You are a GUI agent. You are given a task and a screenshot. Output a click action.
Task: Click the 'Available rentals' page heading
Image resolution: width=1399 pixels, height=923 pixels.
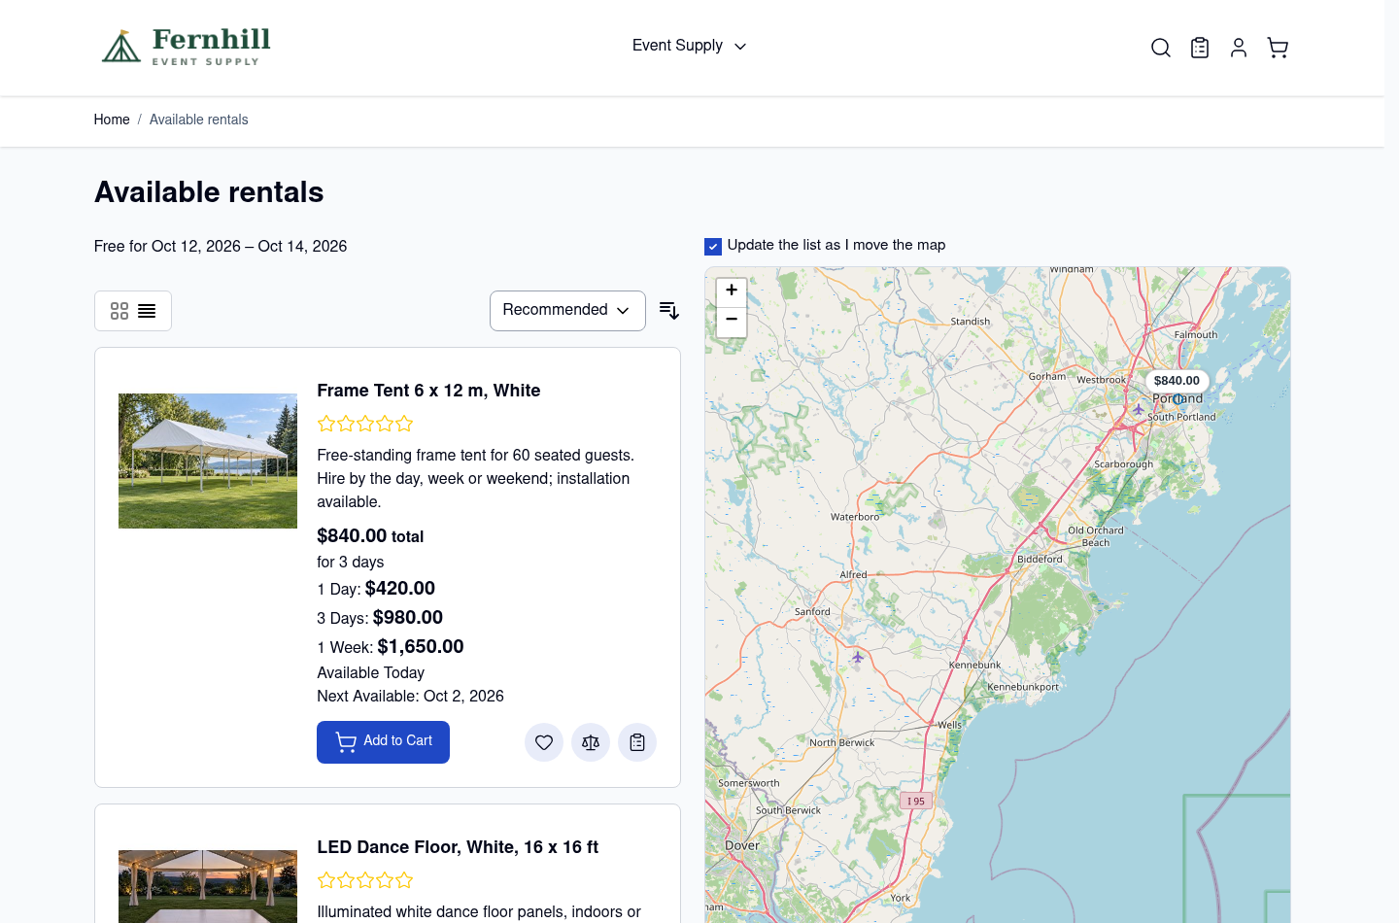point(209,192)
